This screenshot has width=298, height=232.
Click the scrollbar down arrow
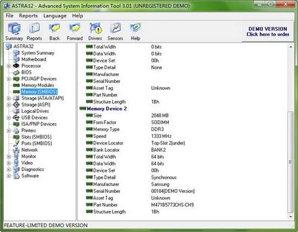tap(291, 217)
